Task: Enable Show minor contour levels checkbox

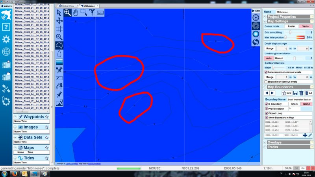Action: coord(266,82)
